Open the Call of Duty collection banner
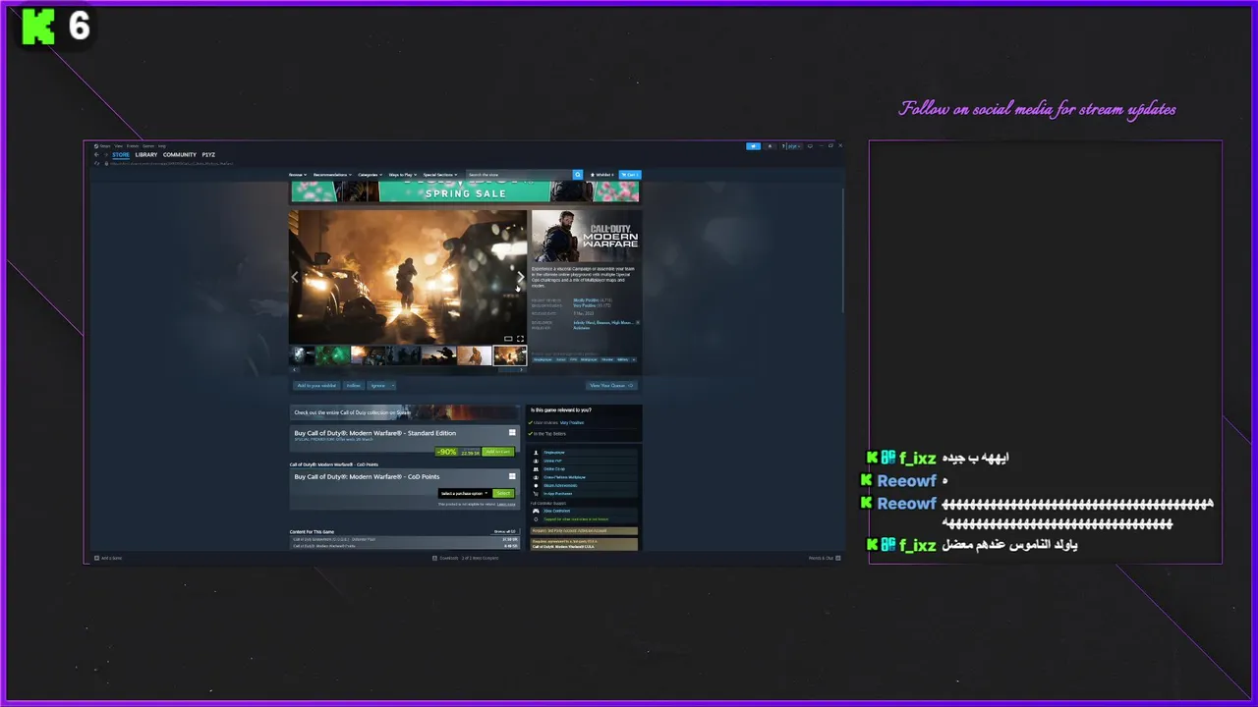 405,412
